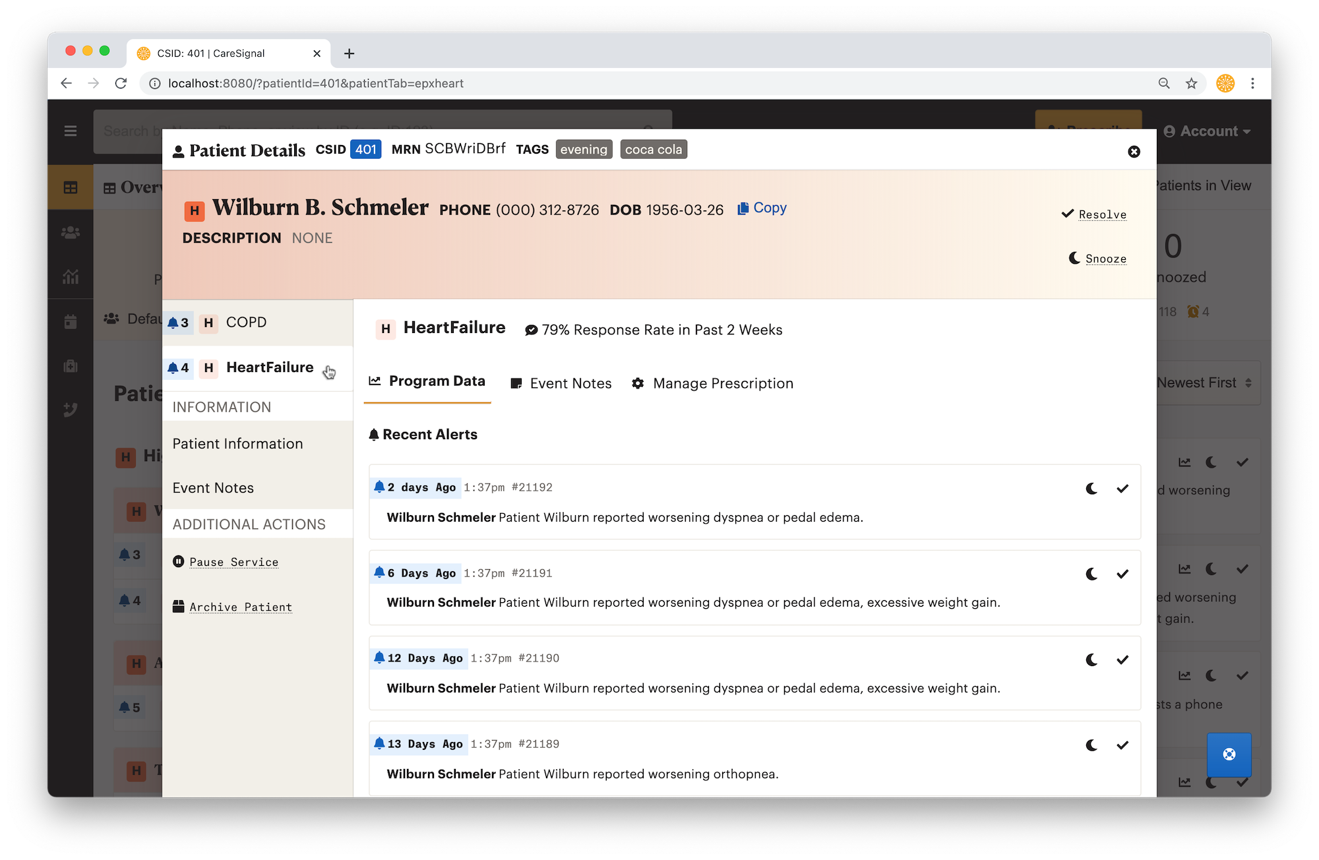Snooze the 13 Days Ago alert #21189
The image size is (1319, 860).
pos(1092,745)
